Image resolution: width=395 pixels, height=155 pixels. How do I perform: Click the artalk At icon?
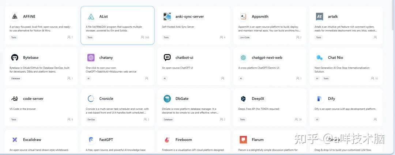[x=319, y=16]
